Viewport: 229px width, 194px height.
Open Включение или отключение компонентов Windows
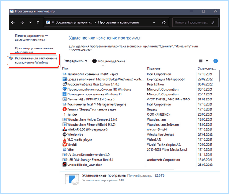(x=36, y=60)
